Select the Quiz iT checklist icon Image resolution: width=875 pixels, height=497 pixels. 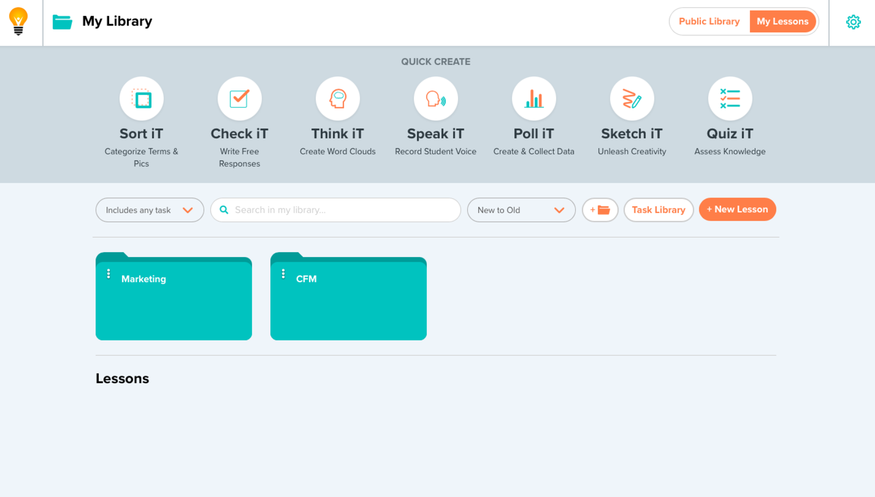730,99
